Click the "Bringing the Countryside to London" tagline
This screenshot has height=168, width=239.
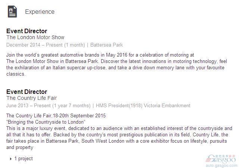pyautogui.click(x=46, y=122)
